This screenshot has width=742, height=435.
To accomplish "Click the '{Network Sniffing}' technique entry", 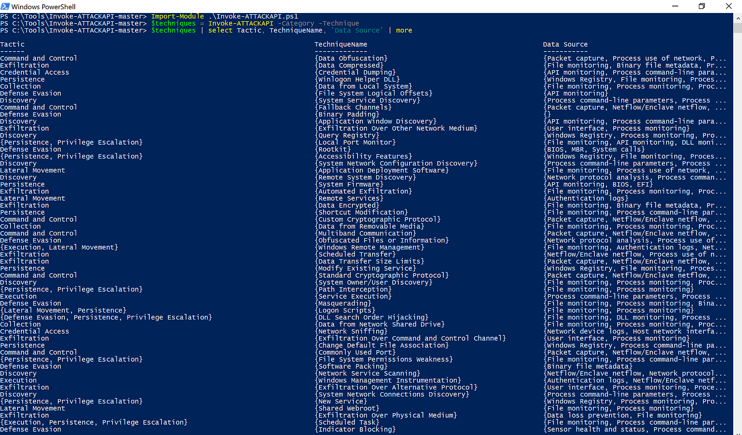I will tap(351, 331).
